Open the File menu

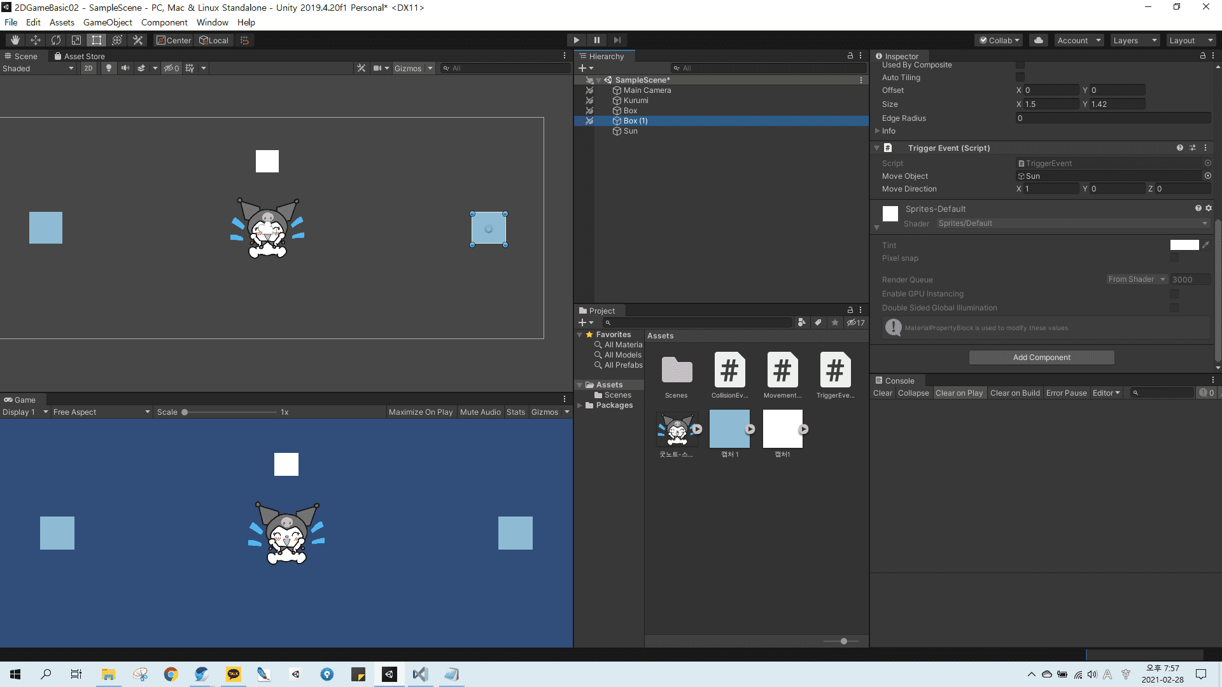click(11, 22)
